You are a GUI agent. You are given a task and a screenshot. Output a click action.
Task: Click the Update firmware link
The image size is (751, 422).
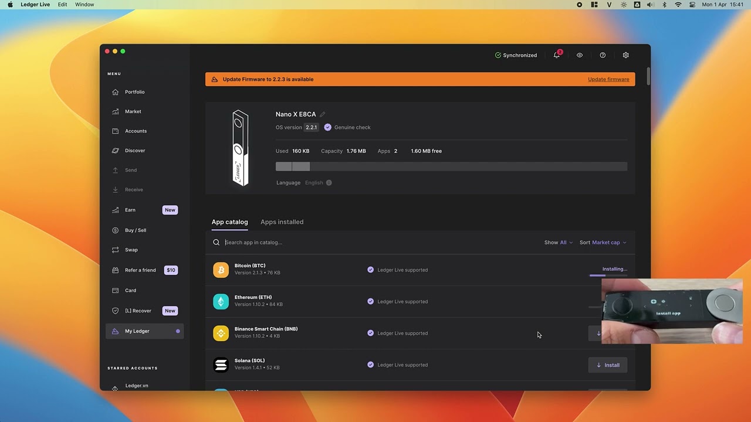click(x=608, y=79)
